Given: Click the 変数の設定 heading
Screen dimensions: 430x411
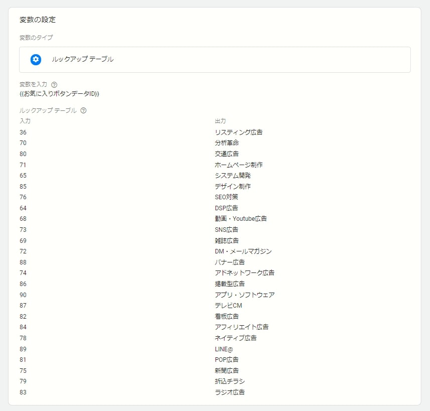Looking at the screenshot, I should click(38, 20).
